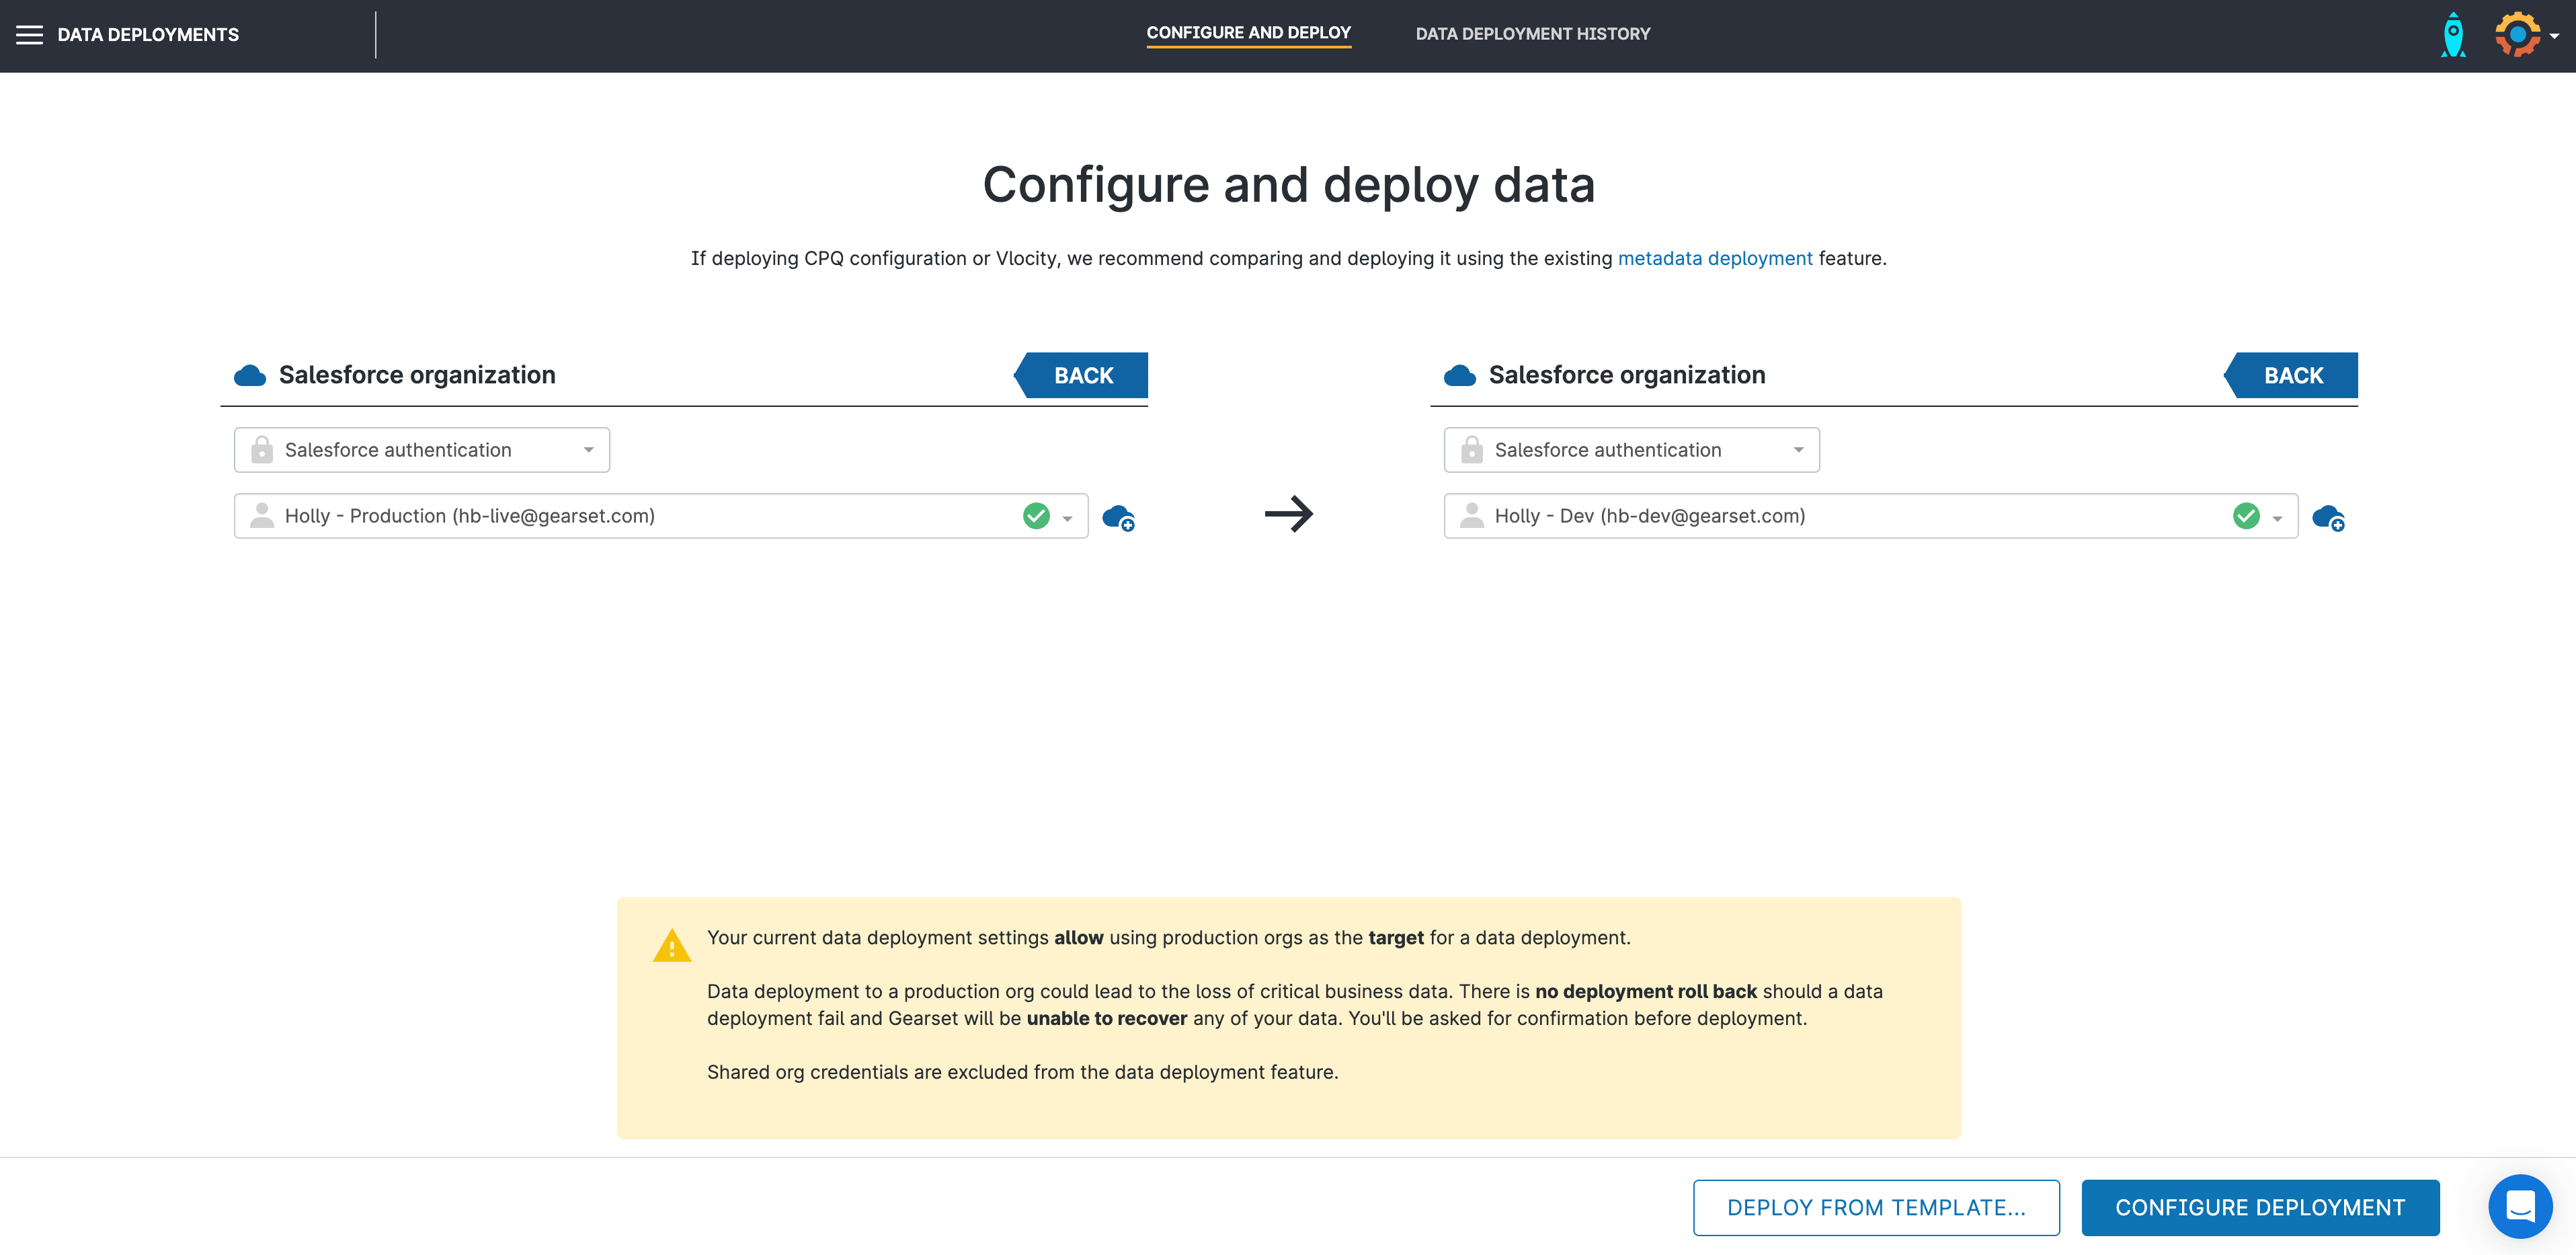Open the Holly - Production org dropdown

[x=1067, y=517]
